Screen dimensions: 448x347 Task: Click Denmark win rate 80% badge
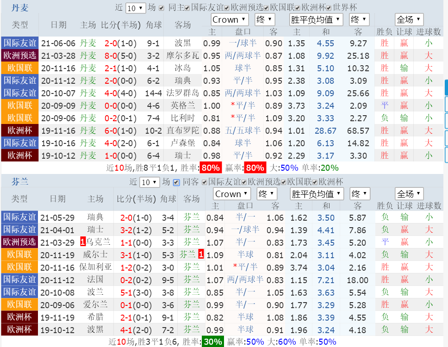(x=211, y=167)
